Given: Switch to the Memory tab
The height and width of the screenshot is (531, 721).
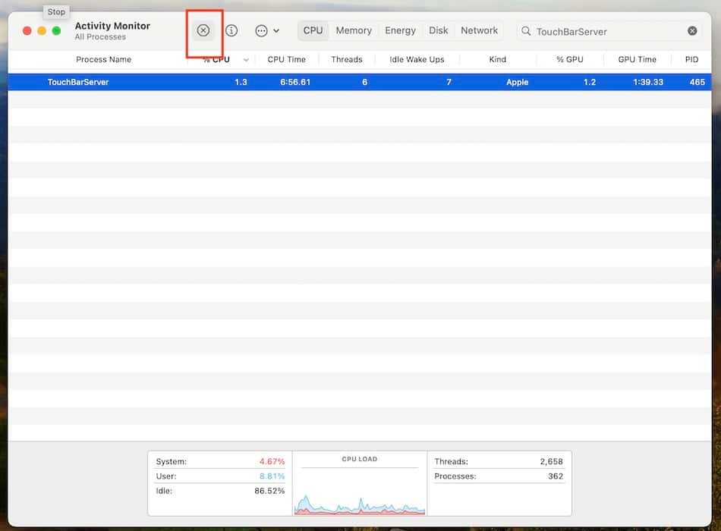Looking at the screenshot, I should coord(354,31).
